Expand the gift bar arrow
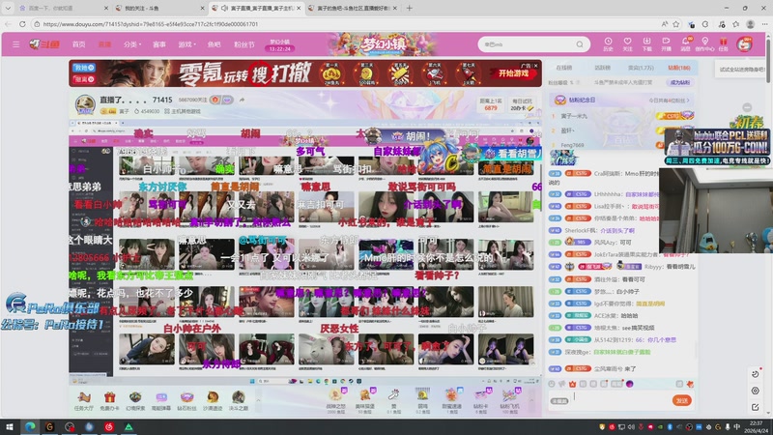Screen dimensions: 773x435 (532, 400)
